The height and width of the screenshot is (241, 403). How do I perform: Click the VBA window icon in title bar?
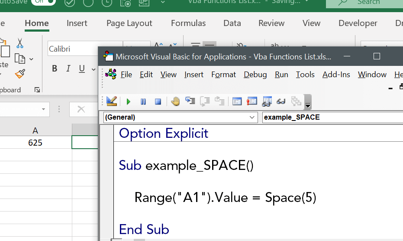pos(108,56)
